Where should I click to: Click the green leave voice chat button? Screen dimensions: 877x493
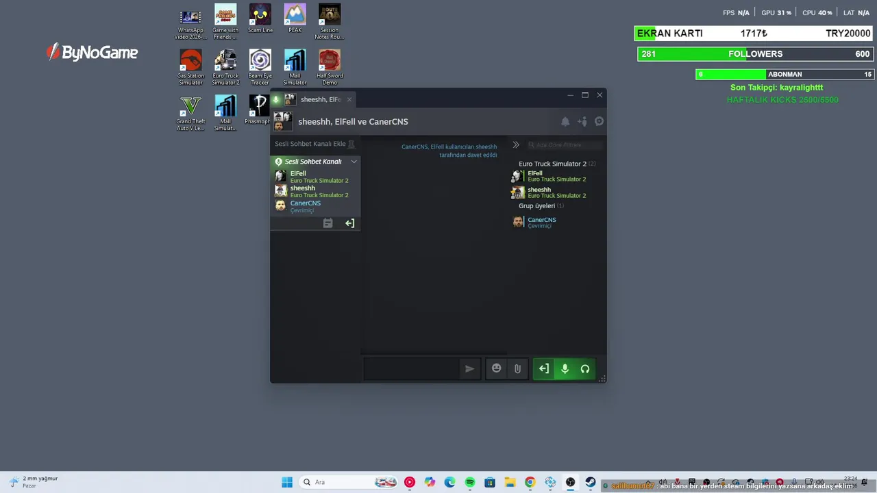coord(543,368)
